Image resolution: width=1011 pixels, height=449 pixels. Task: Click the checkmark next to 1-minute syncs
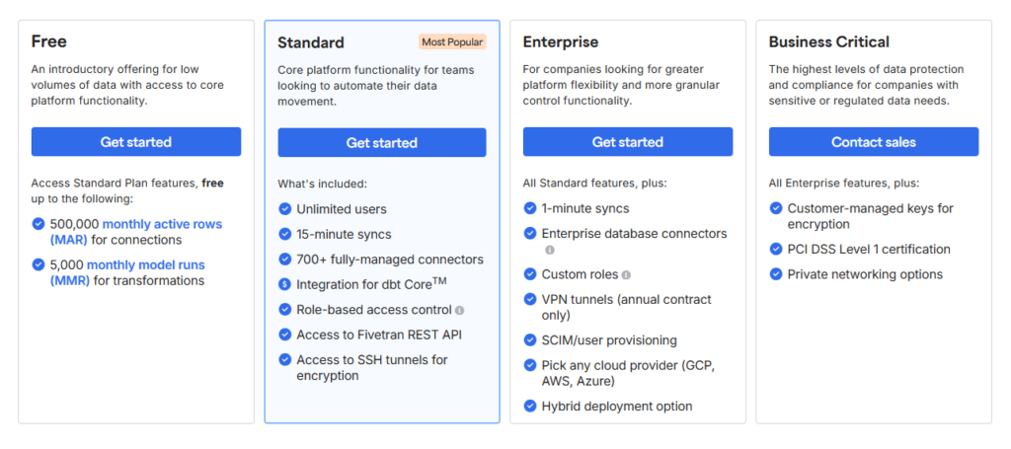pyautogui.click(x=531, y=208)
